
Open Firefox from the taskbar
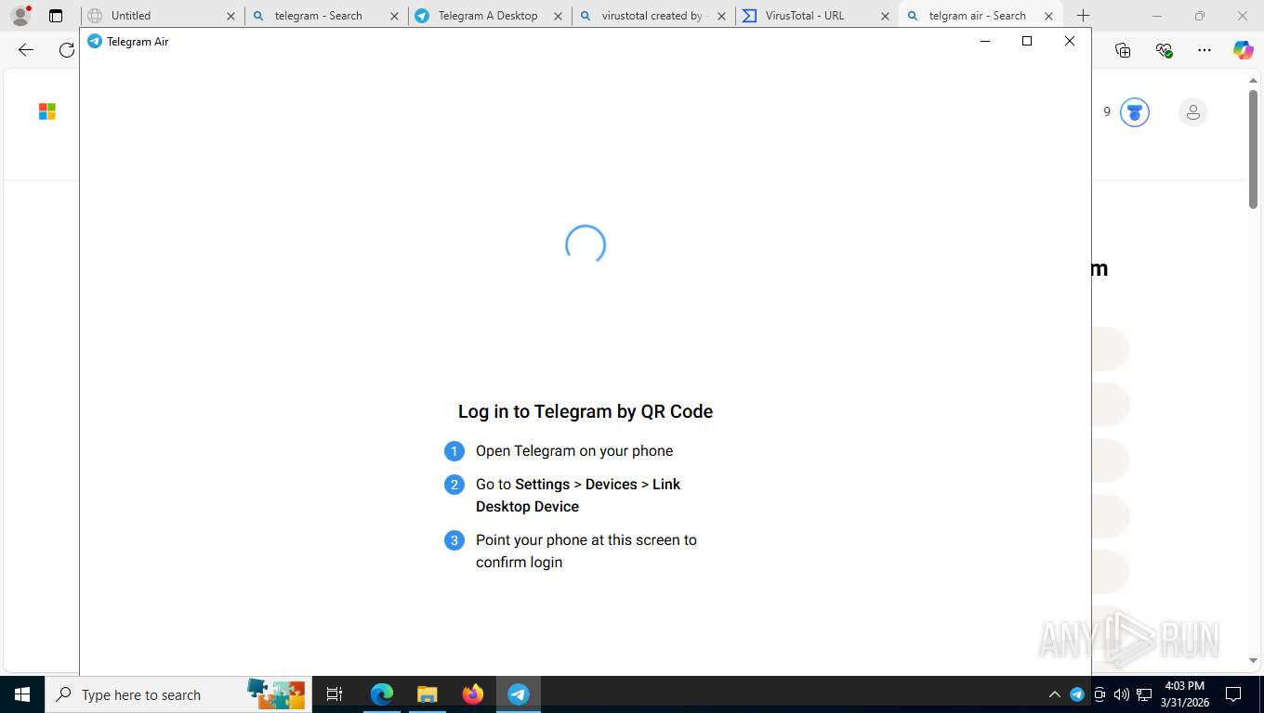(x=473, y=694)
